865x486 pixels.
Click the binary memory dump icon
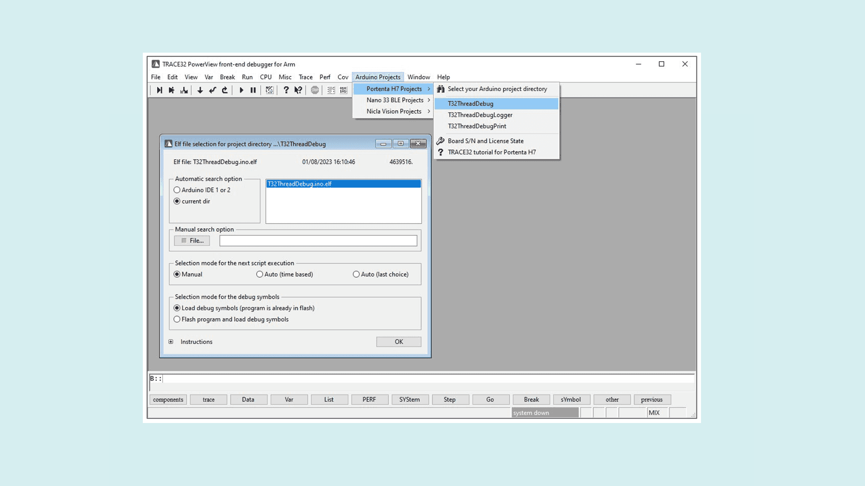tap(344, 90)
